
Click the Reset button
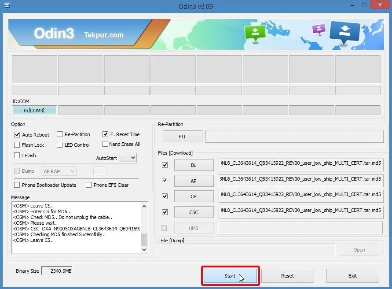287,276
